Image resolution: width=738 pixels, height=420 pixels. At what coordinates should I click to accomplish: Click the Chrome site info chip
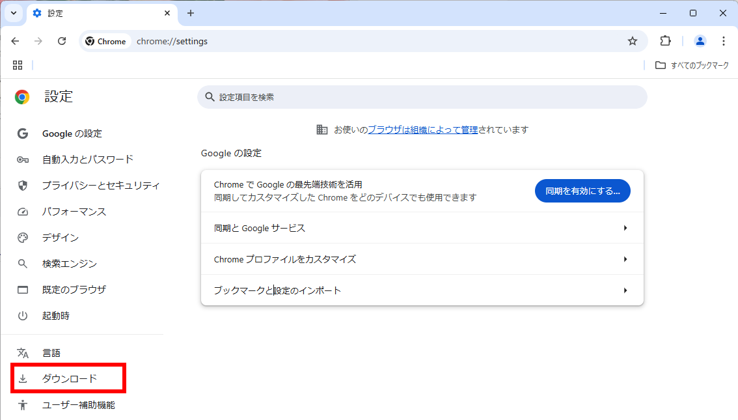pos(106,42)
